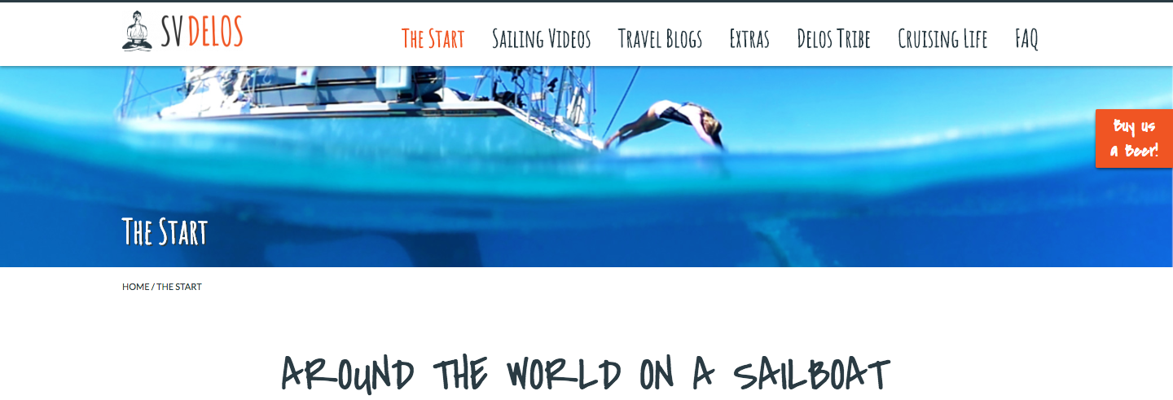Click the dark strip at page top
The width and height of the screenshot is (1173, 400).
586,1
